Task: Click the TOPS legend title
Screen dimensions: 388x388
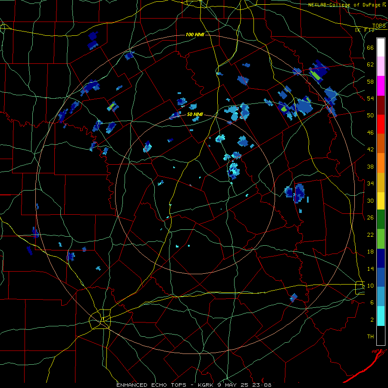Action: coord(379,26)
